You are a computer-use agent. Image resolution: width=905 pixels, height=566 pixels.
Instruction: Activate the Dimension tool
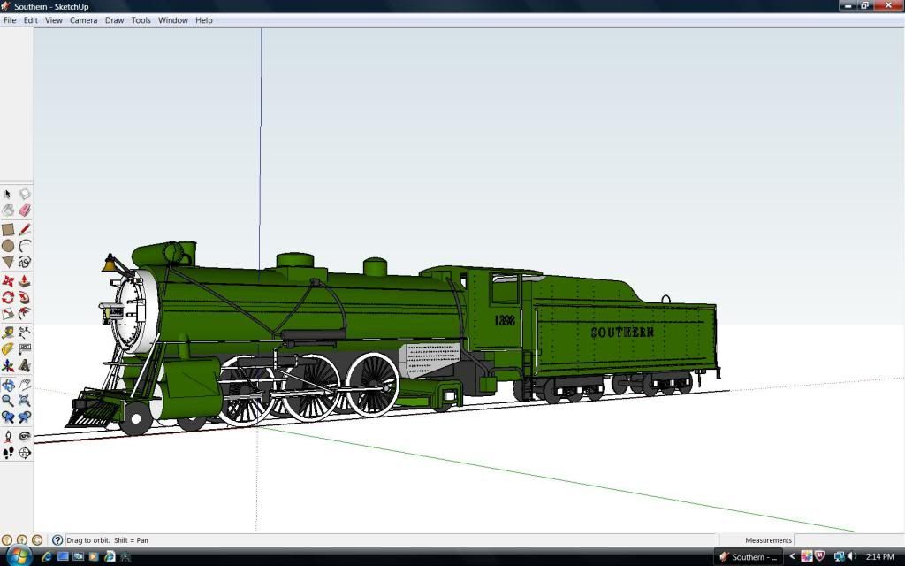pos(24,333)
